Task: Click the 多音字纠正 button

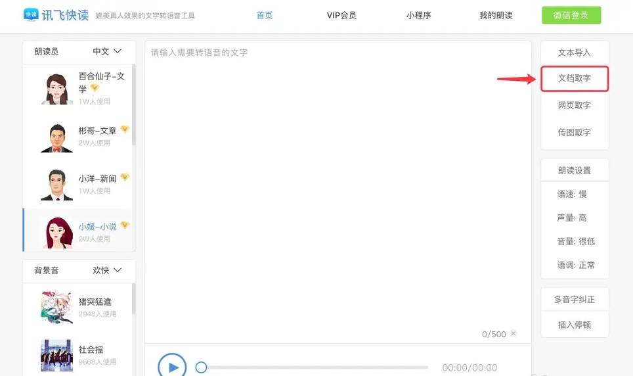Action: (x=574, y=300)
